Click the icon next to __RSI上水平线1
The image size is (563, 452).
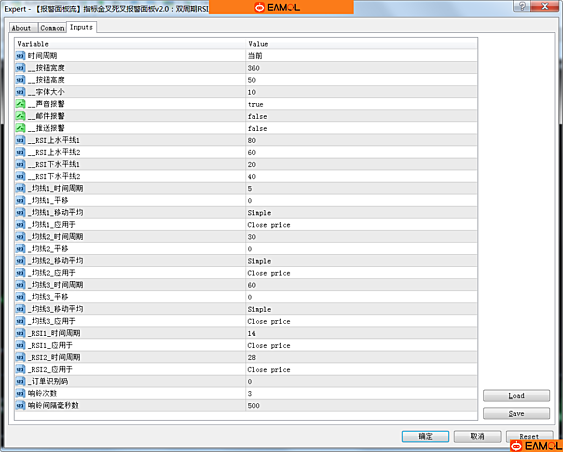[20, 140]
